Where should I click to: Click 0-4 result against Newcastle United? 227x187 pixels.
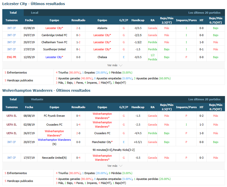78,158
